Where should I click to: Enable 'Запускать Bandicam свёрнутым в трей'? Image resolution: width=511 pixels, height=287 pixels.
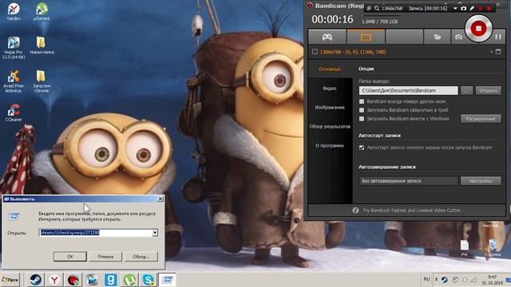click(x=362, y=110)
